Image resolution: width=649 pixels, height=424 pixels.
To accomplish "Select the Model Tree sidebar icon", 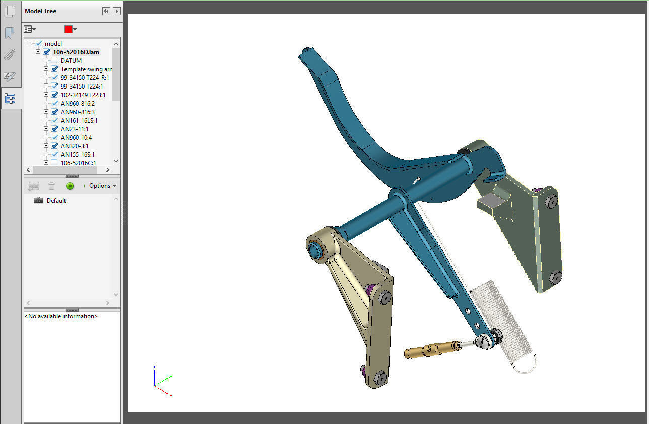I will coord(10,98).
